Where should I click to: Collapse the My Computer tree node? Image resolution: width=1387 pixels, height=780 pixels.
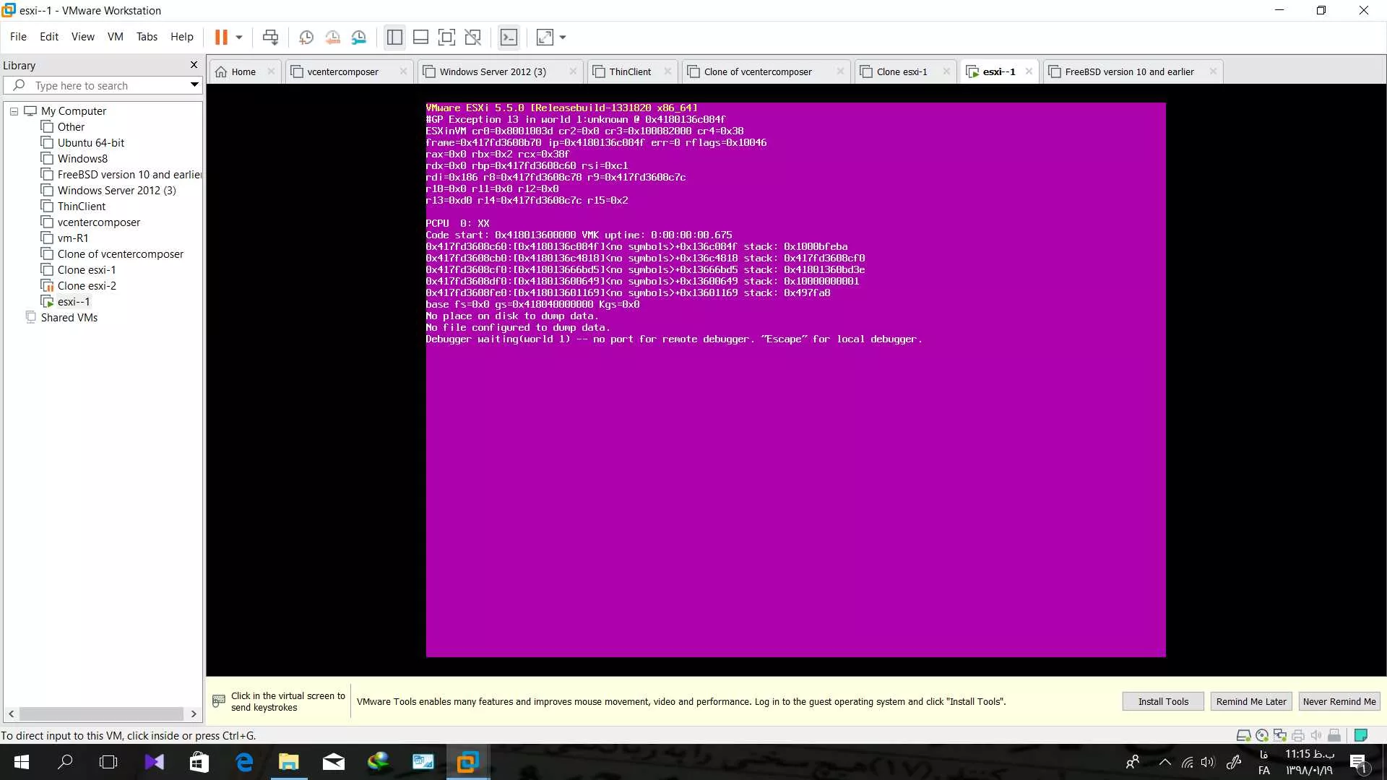point(14,111)
